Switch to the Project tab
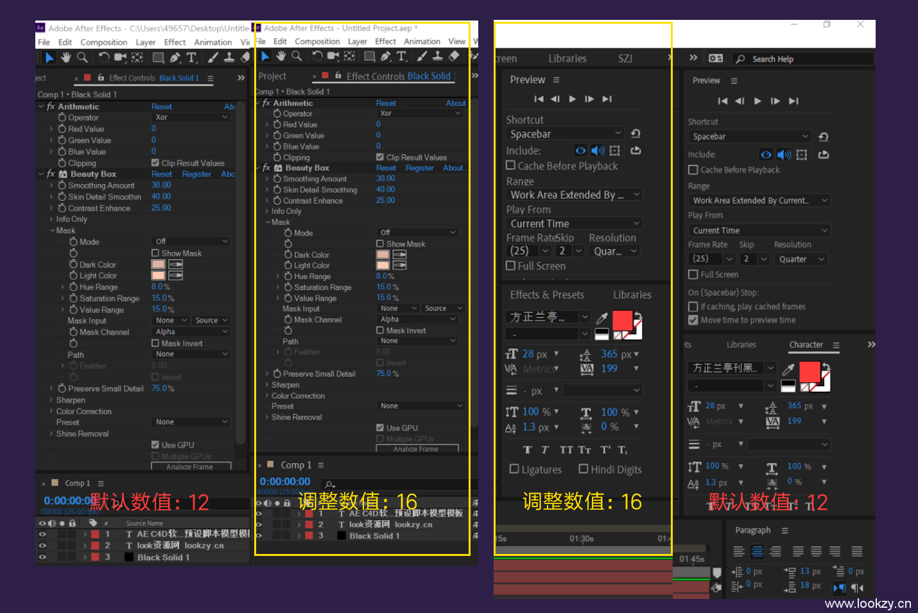918x613 pixels. click(272, 76)
